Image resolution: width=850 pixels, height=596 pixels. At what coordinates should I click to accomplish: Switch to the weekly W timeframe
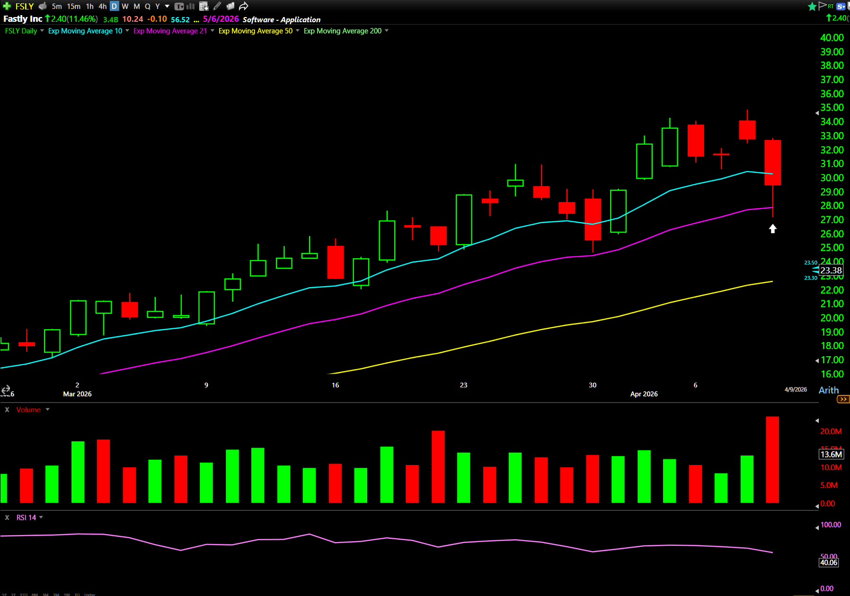coord(125,6)
